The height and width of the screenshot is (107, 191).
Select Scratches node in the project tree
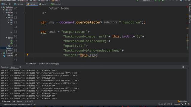point(8,56)
